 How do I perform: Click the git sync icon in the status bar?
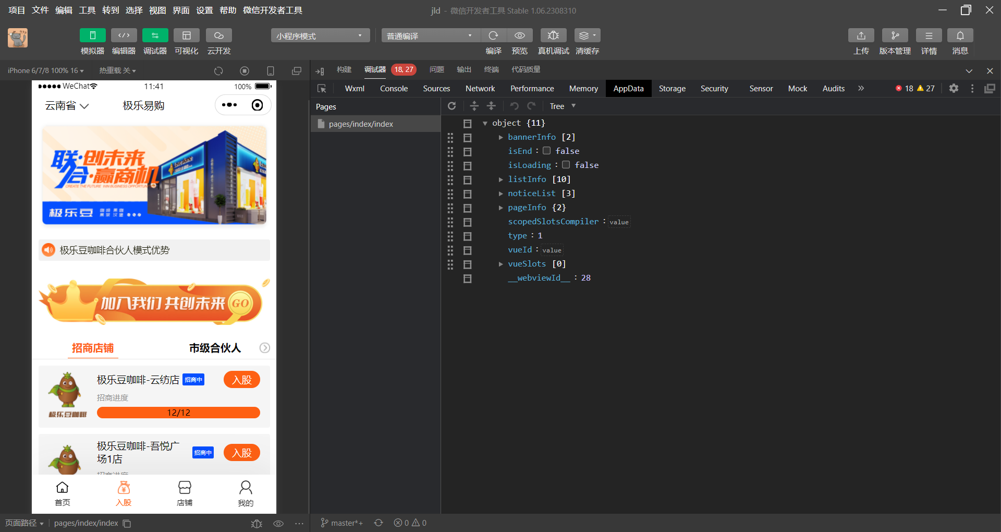pos(379,523)
